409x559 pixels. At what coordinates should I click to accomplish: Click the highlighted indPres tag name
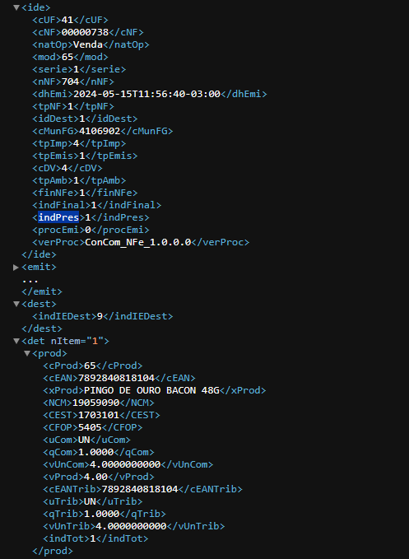tap(58, 217)
